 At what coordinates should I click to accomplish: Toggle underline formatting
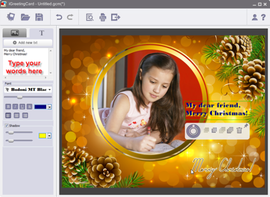point(22,106)
